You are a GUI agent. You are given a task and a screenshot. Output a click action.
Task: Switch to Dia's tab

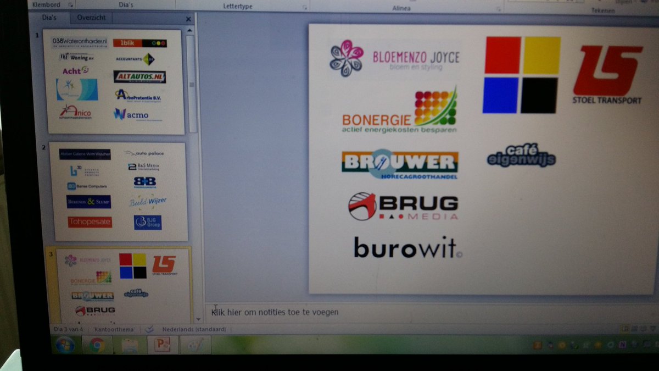pos(49,18)
